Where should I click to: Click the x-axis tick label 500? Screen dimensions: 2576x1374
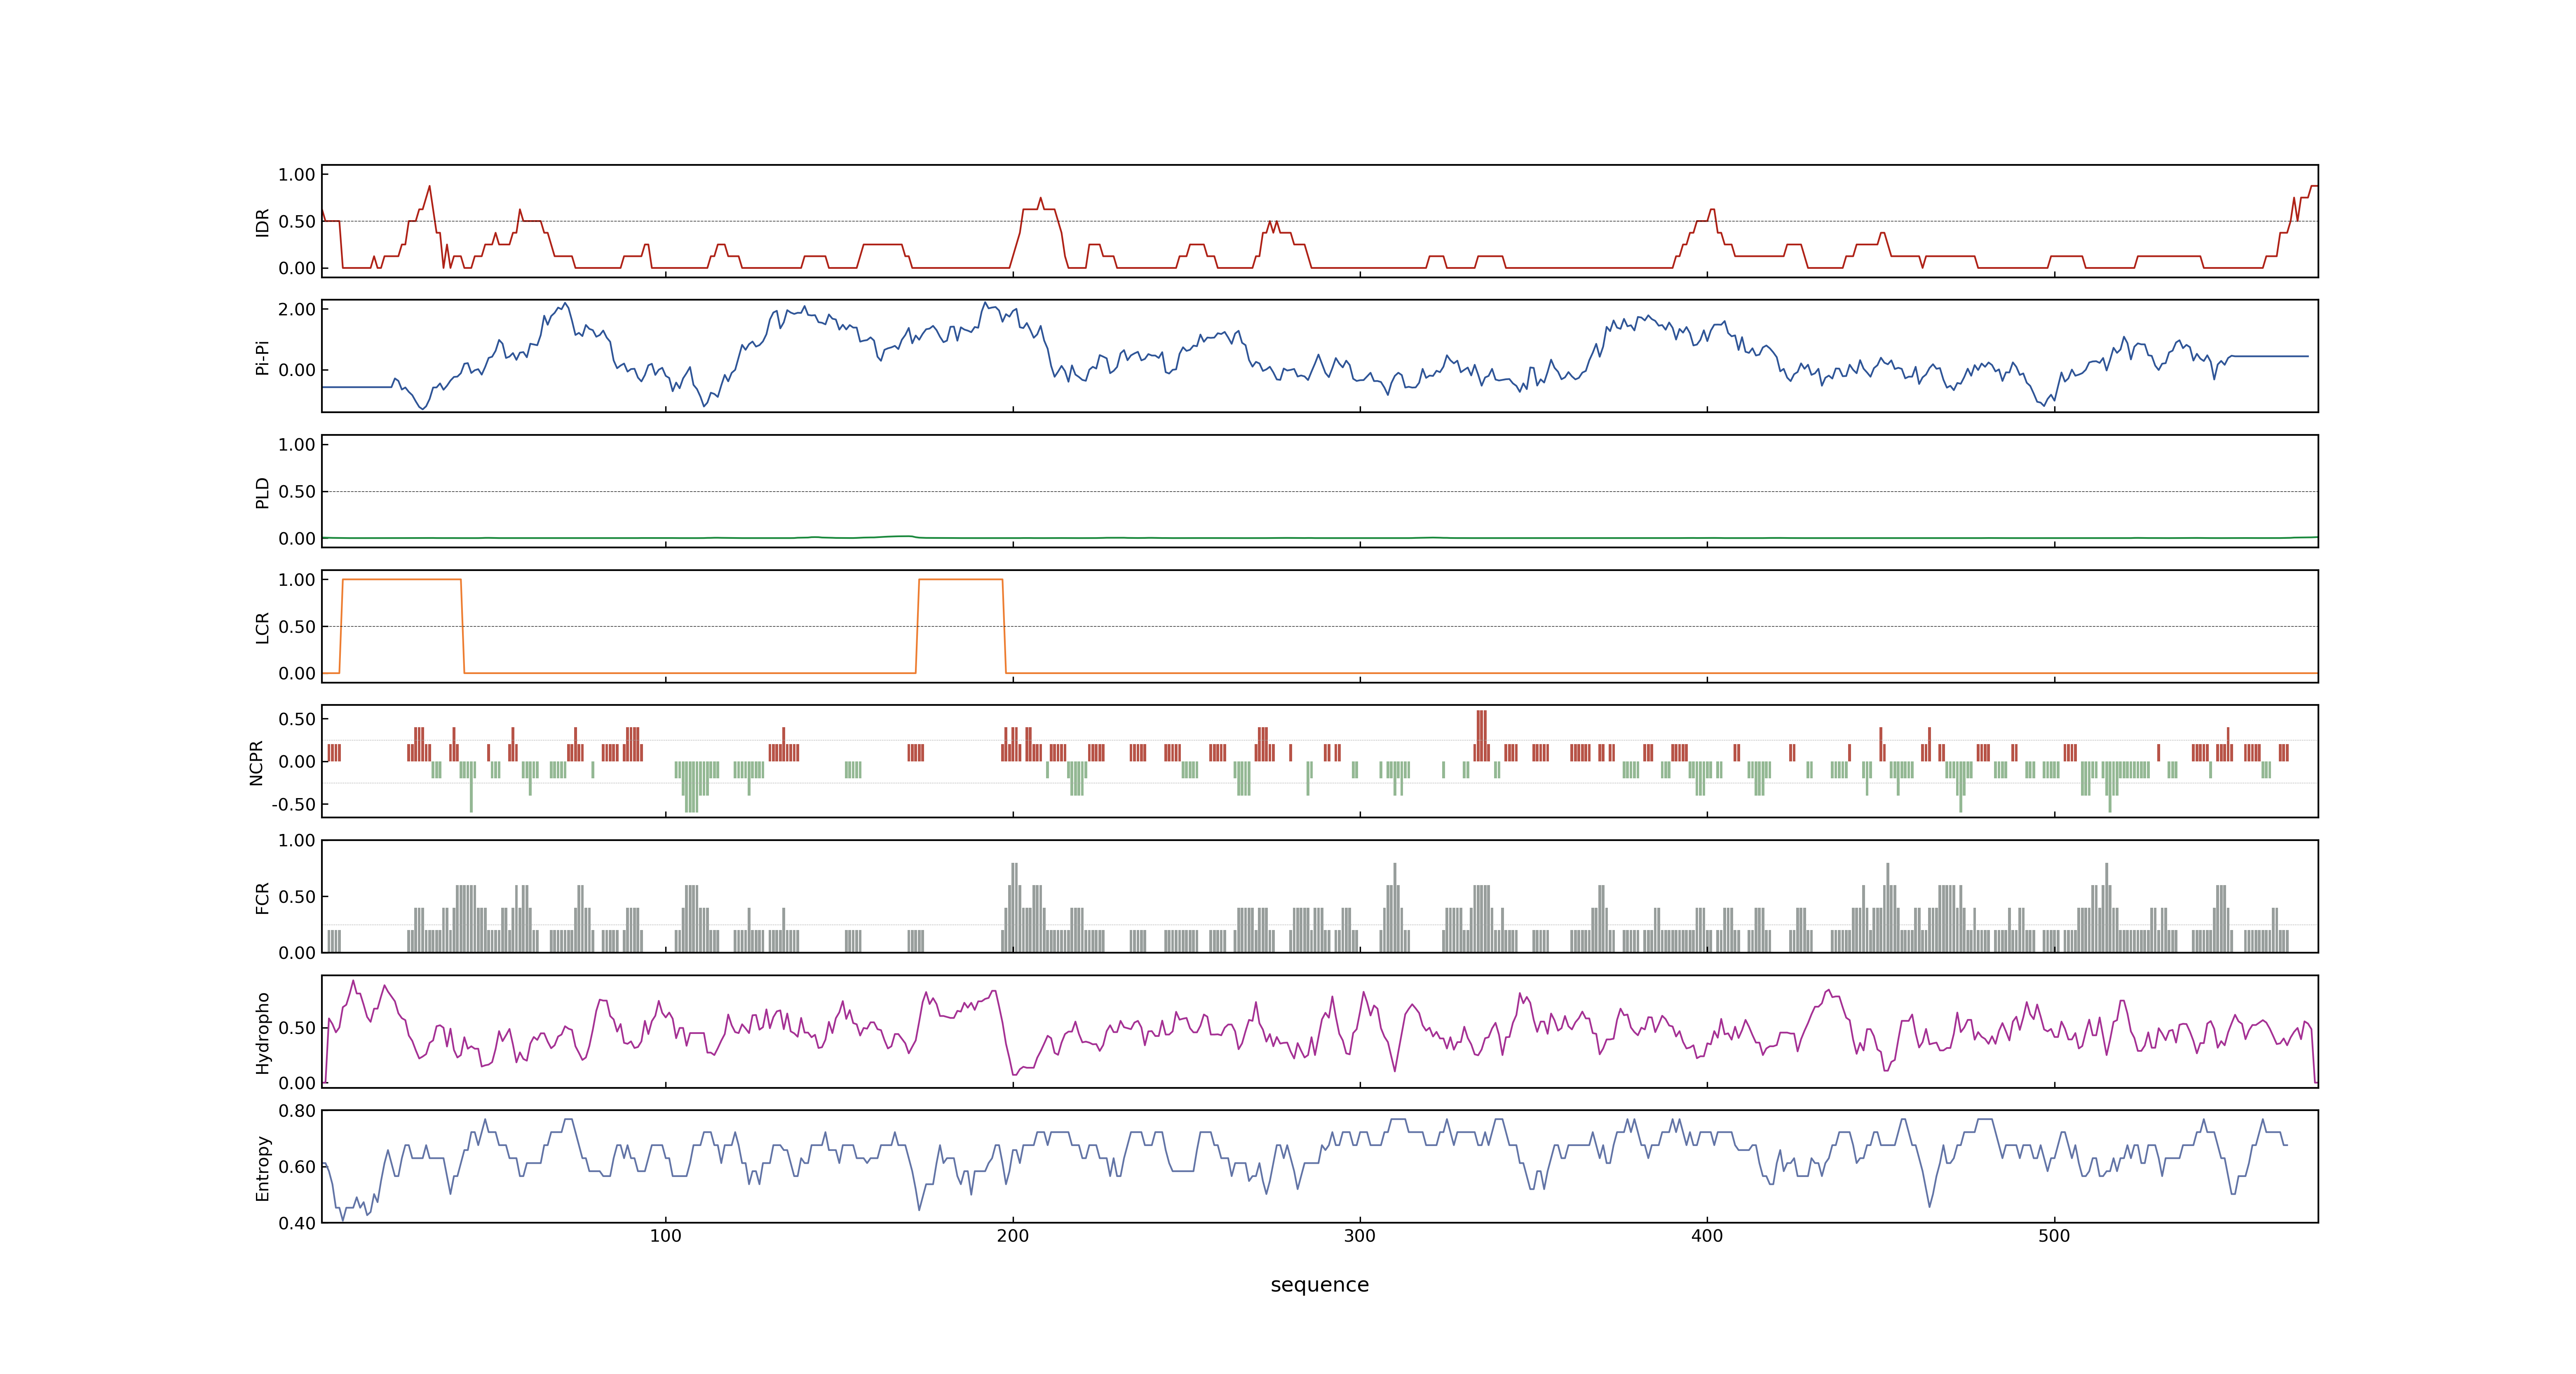[x=2054, y=1236]
